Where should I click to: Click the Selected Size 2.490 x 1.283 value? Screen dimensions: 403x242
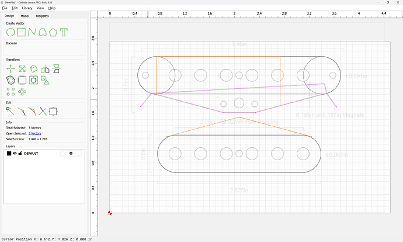click(38, 139)
